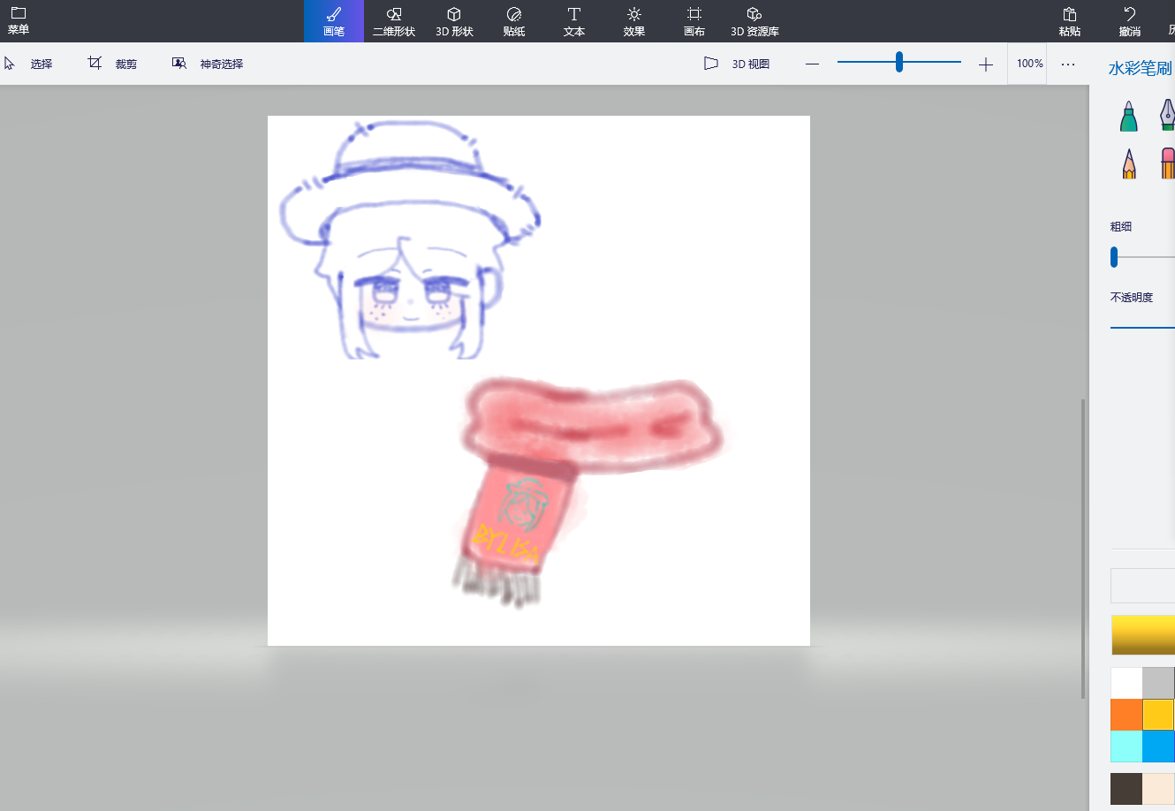Image resolution: width=1175 pixels, height=811 pixels.
Task: Click the zoom in plus icon
Action: pyautogui.click(x=986, y=64)
